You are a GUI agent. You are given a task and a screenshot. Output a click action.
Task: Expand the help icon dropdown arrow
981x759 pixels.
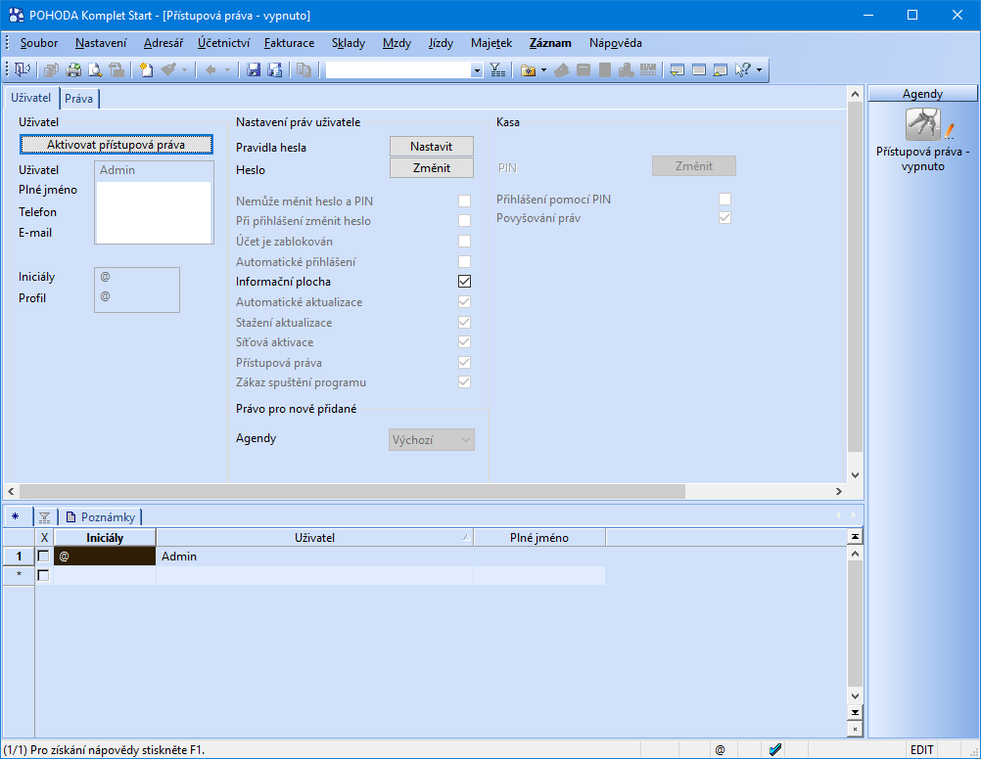[x=759, y=70]
